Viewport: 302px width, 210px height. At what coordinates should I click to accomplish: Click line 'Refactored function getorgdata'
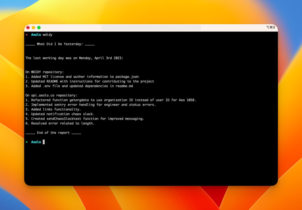pyautogui.click(x=111, y=100)
